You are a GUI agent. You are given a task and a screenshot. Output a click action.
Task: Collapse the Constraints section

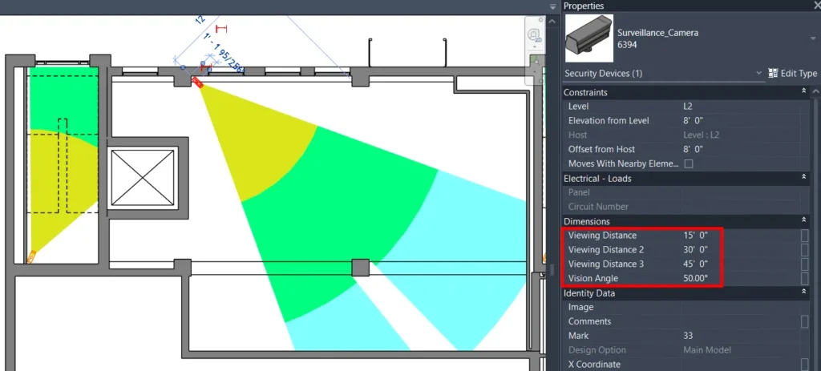[x=804, y=92]
